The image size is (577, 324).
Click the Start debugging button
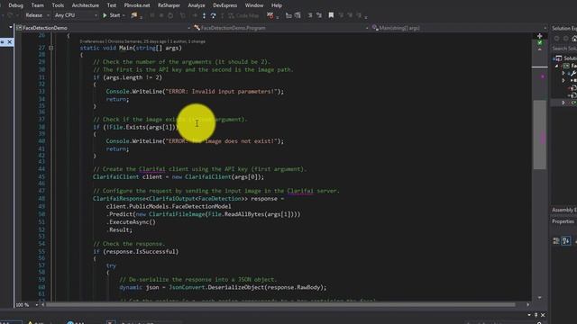click(112, 15)
